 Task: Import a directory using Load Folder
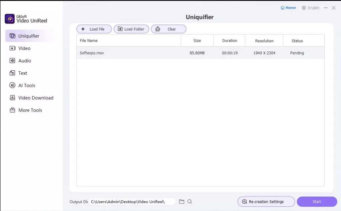coord(131,29)
